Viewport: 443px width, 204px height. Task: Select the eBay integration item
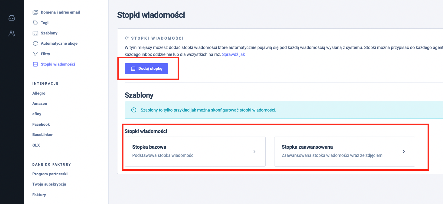click(x=37, y=114)
